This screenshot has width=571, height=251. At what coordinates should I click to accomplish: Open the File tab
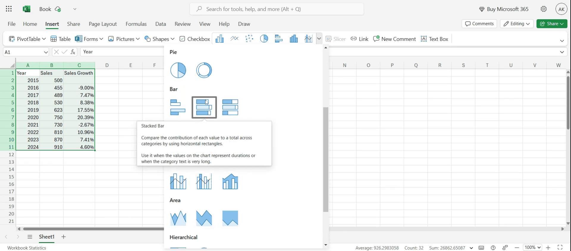[12, 24]
